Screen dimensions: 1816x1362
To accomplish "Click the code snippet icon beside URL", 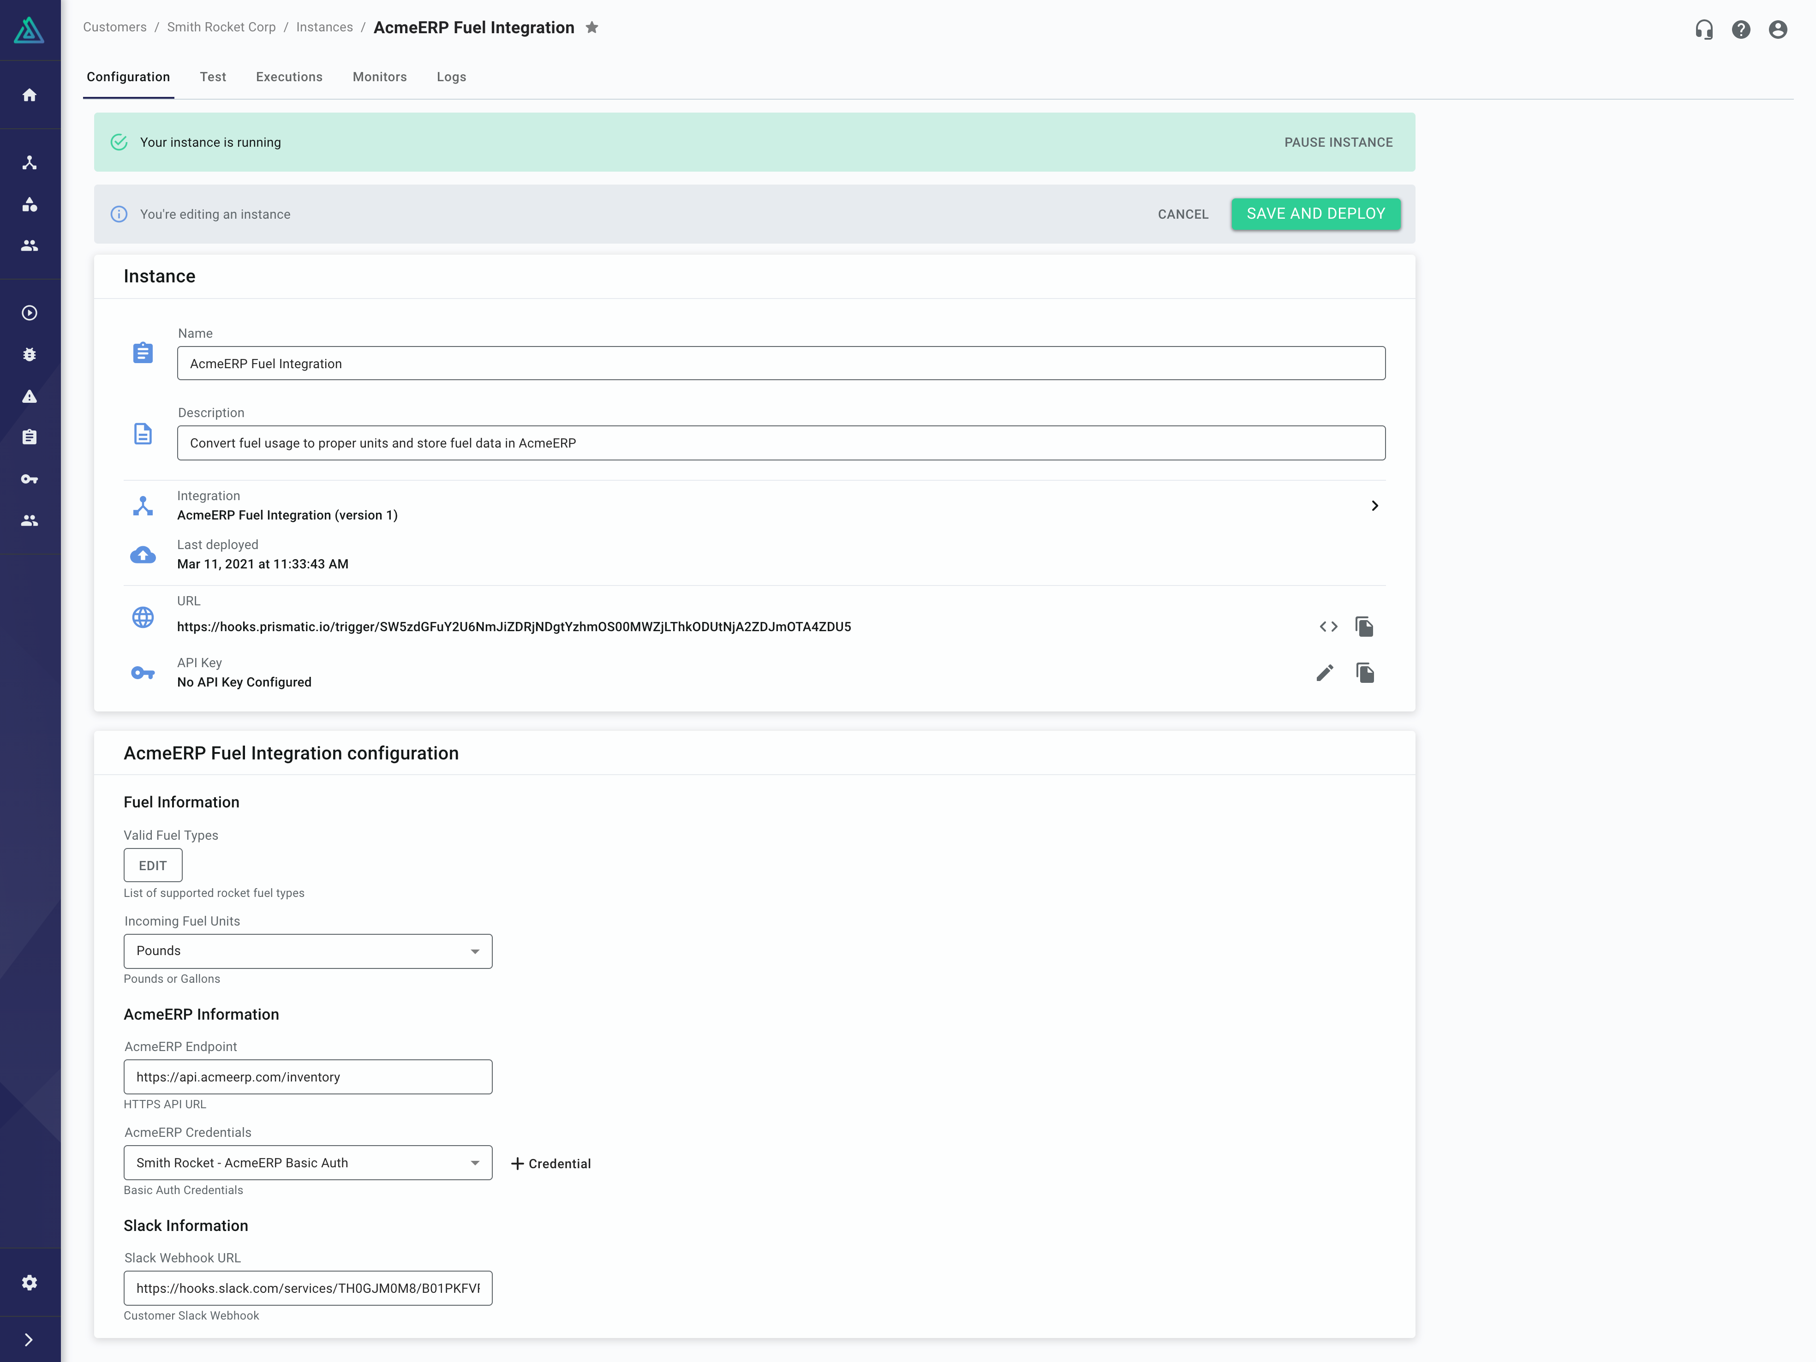I will coord(1327,627).
